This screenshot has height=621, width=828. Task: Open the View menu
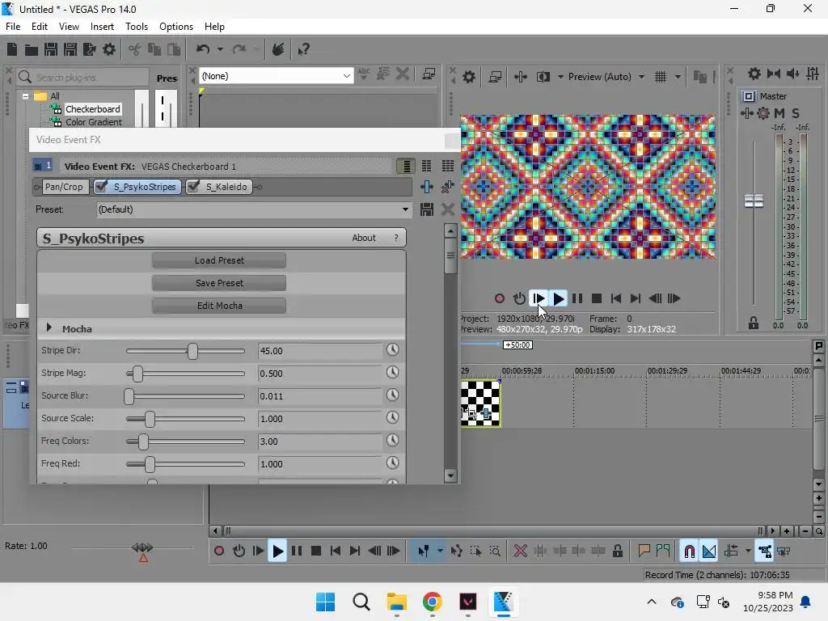click(69, 27)
